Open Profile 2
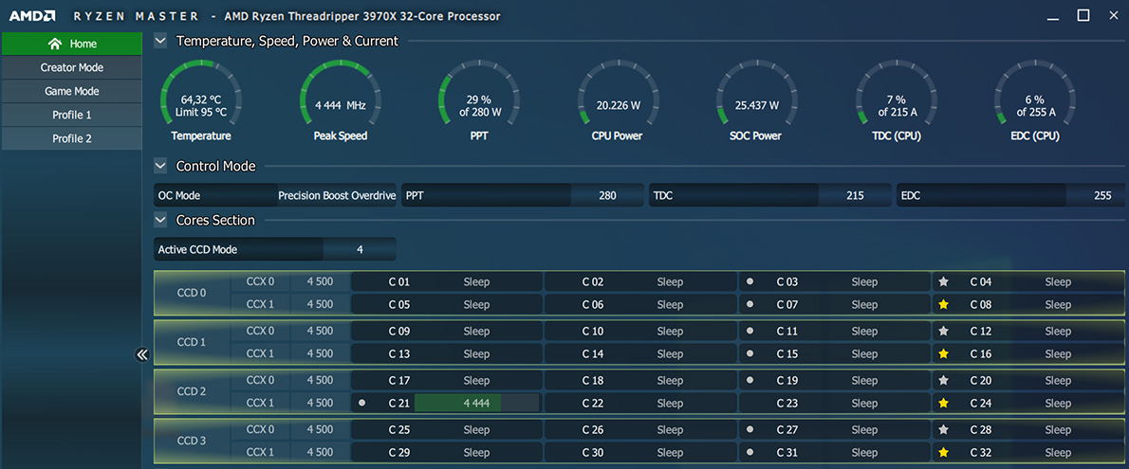1129x469 pixels. 72,138
